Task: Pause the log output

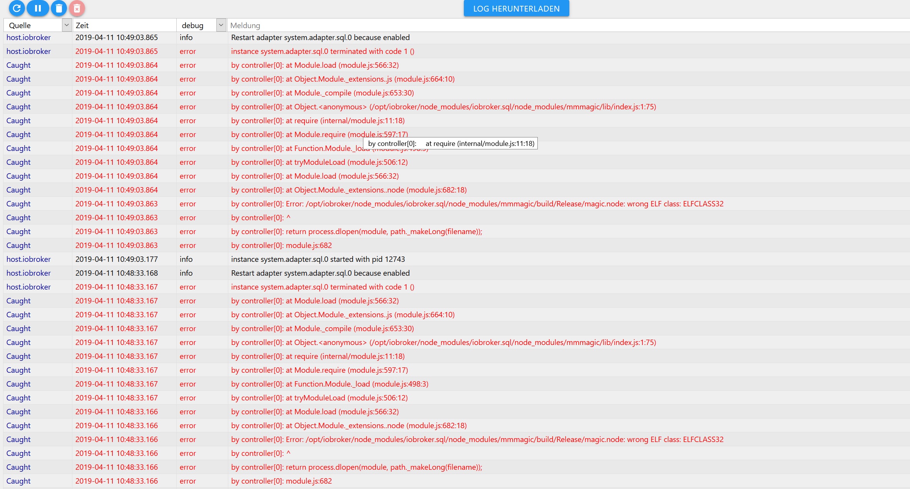Action: [38, 8]
